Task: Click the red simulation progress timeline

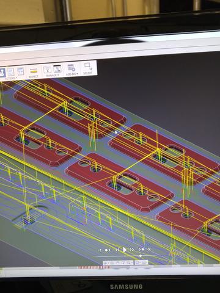Action: pos(94,267)
